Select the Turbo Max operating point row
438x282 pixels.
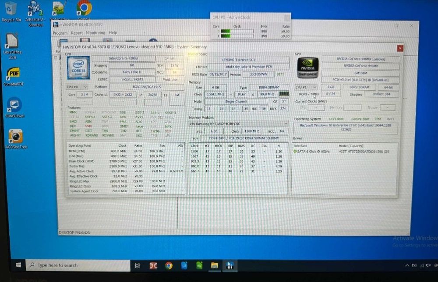click(126, 166)
